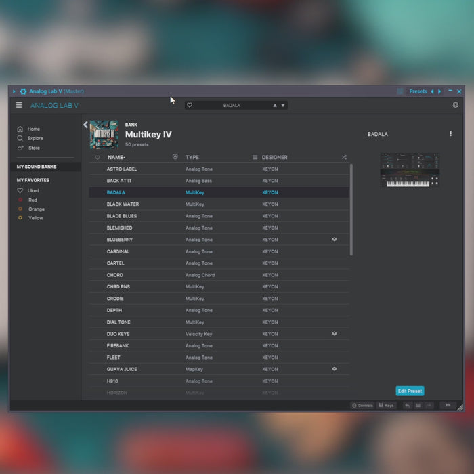474x474 pixels.
Task: Click the BADALA instrument thumbnail
Action: pyautogui.click(x=410, y=169)
